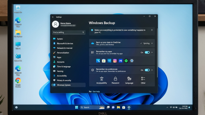Viewport: 205px width, 115px height.
Task: Go back using the Settings back arrow
Action: click(x=53, y=17)
